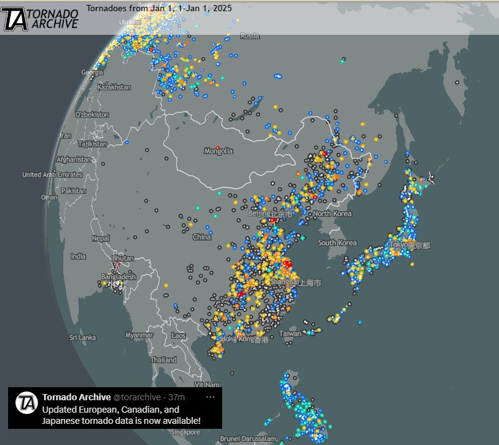Click the China country label

[202, 237]
